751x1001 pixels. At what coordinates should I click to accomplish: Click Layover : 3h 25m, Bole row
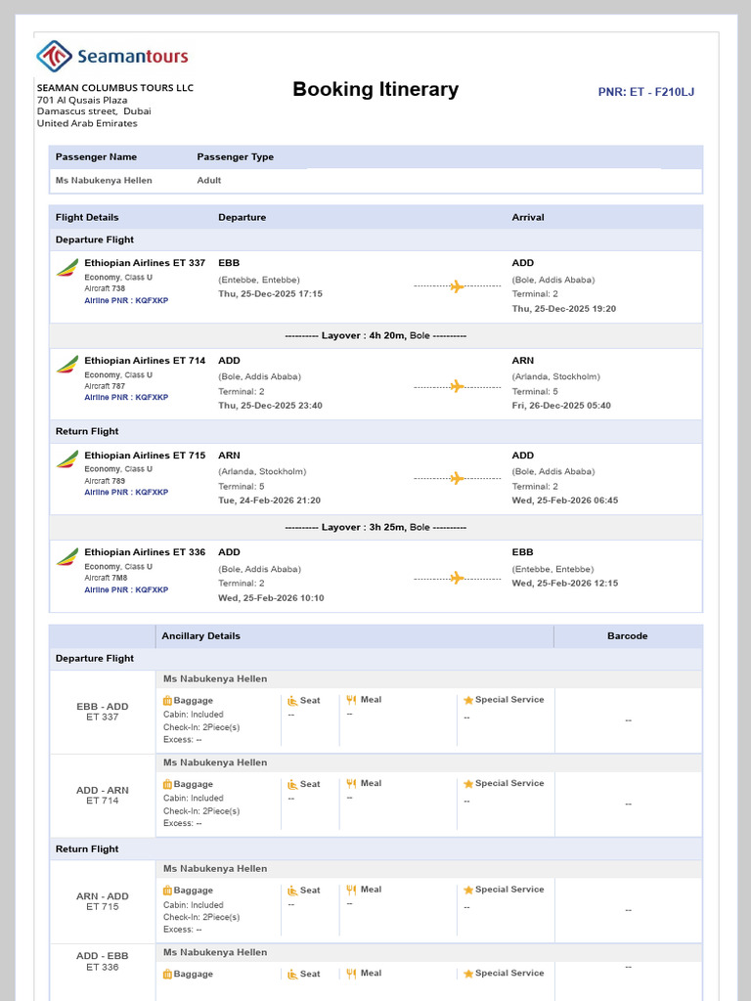coord(375,527)
